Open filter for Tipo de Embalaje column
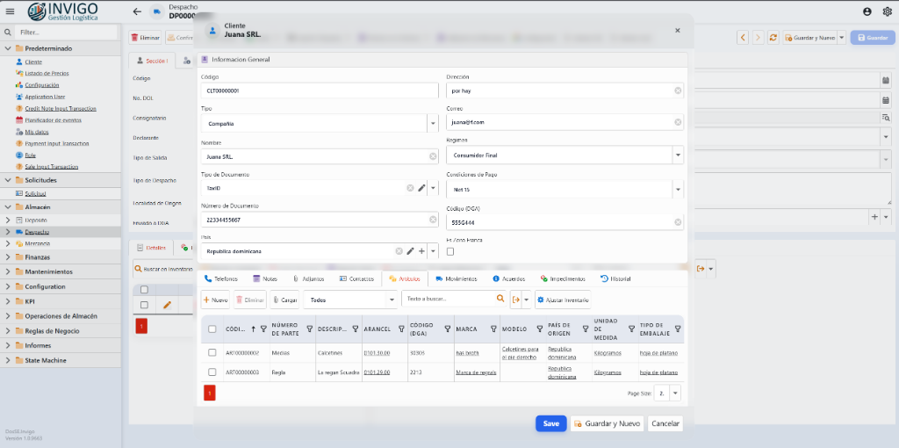The width and height of the screenshot is (899, 448). point(678,329)
